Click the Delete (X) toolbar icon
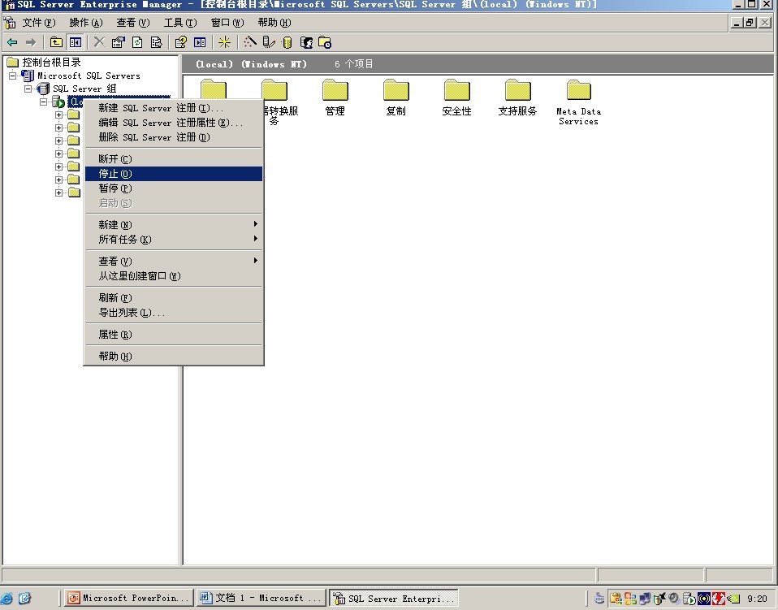The width and height of the screenshot is (778, 610). [x=99, y=43]
